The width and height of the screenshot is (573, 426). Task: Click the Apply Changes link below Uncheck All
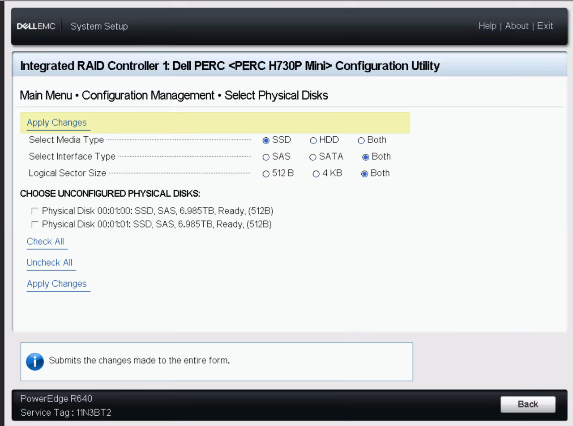57,284
